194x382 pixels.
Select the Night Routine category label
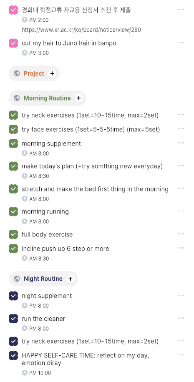(x=43, y=279)
